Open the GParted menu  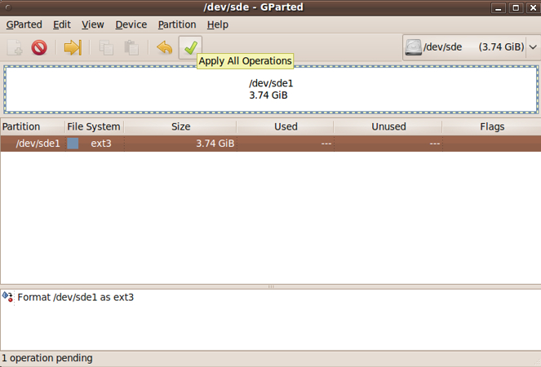pyautogui.click(x=24, y=24)
